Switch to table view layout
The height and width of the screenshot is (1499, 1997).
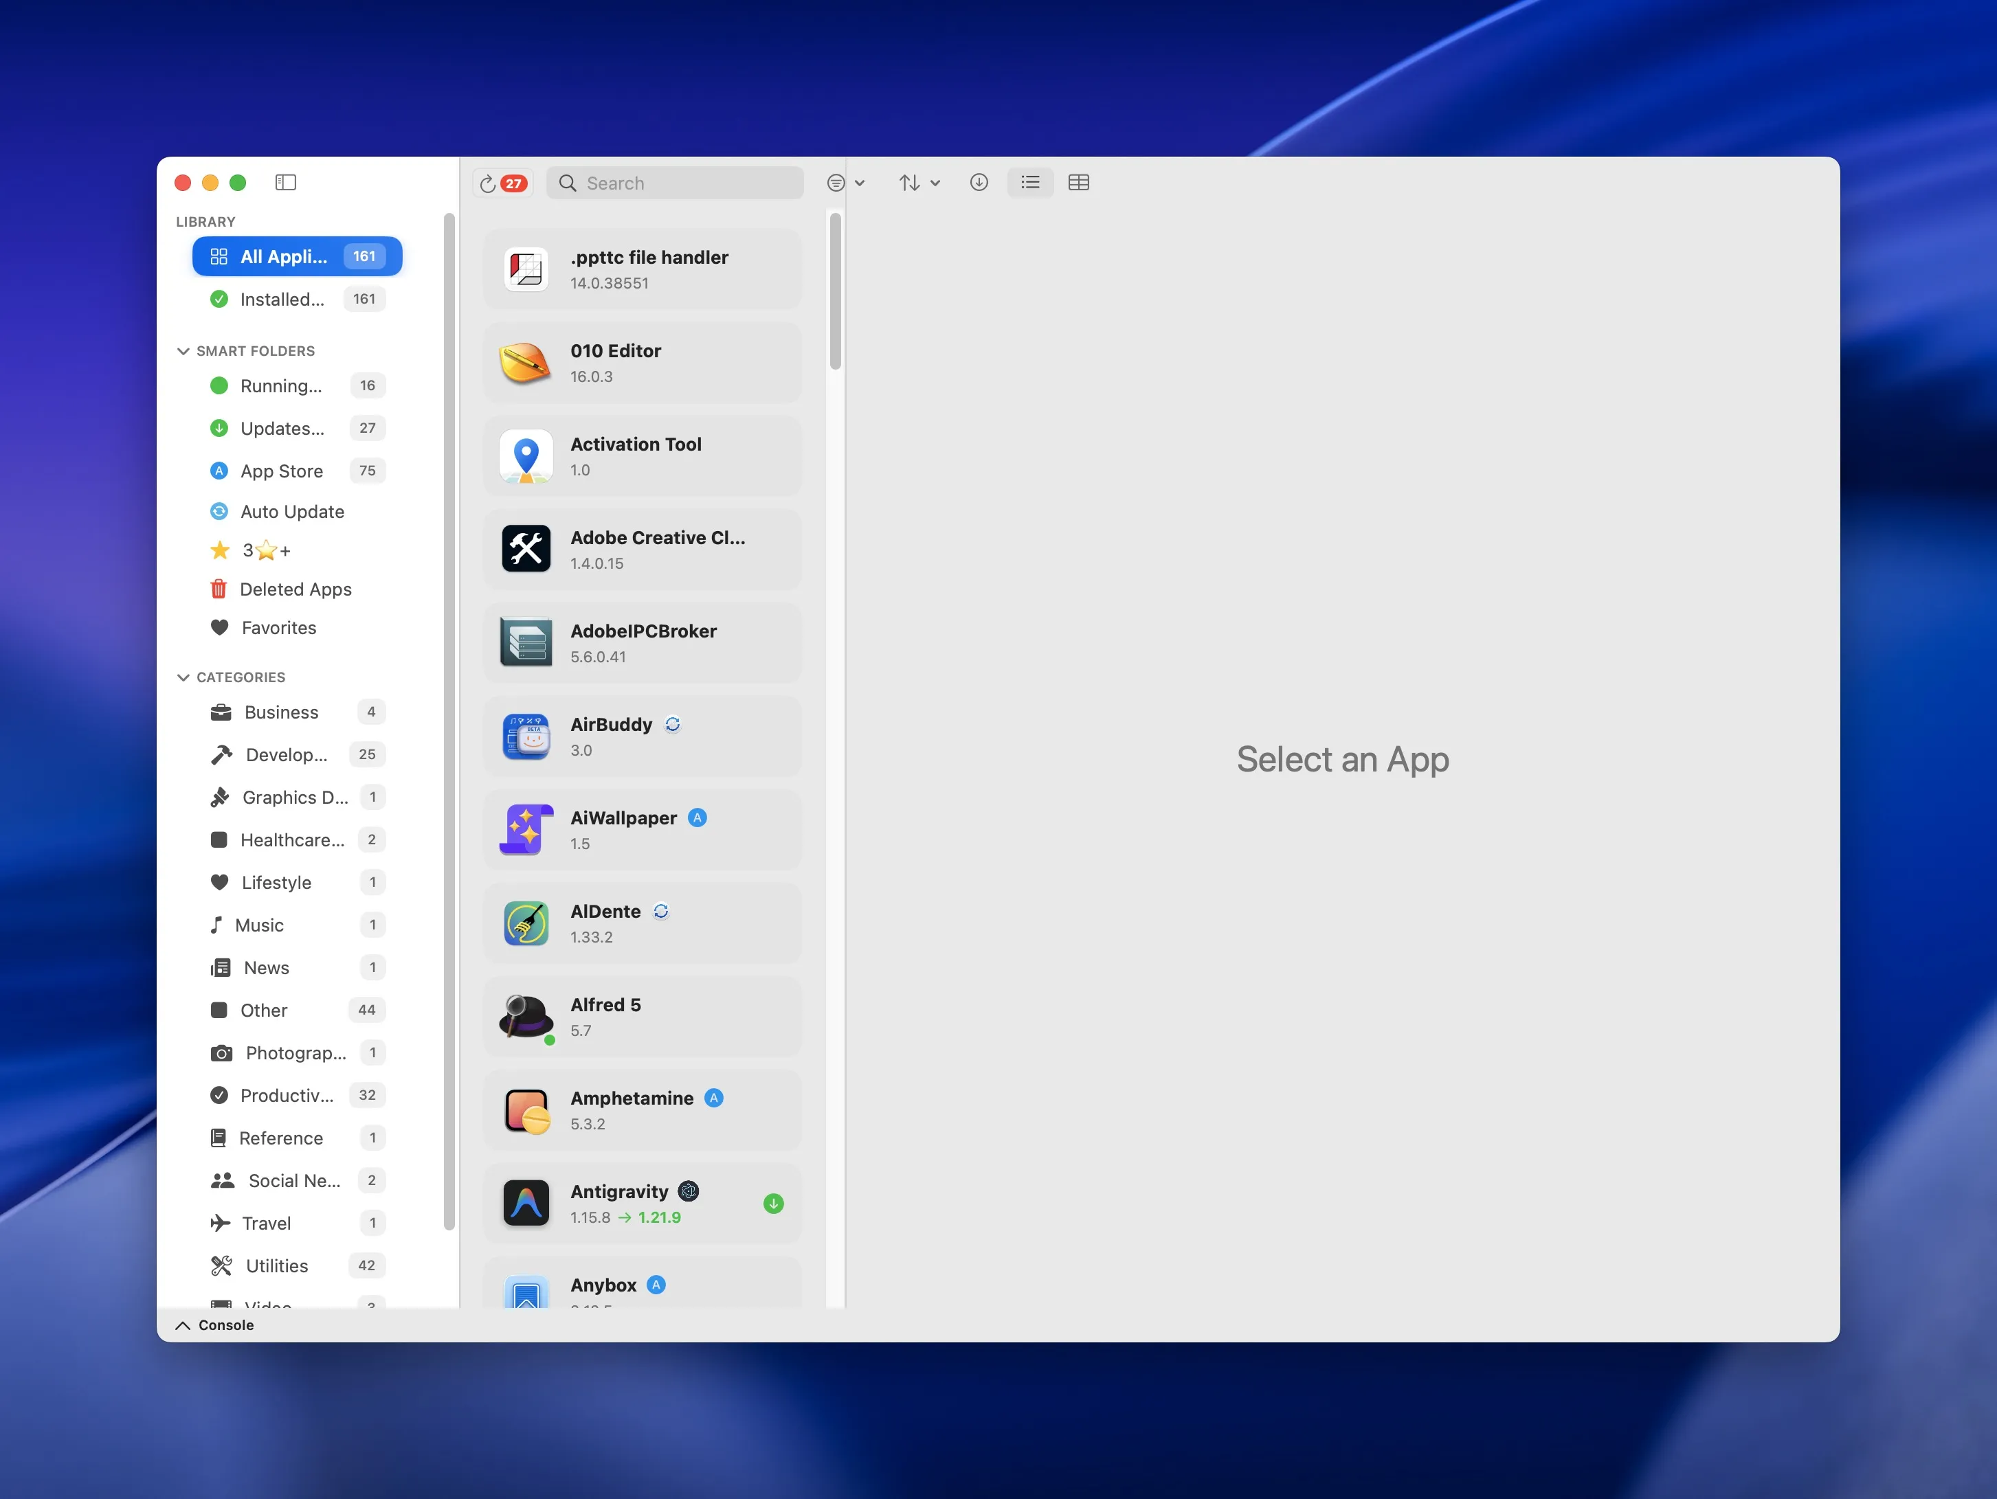[1080, 182]
